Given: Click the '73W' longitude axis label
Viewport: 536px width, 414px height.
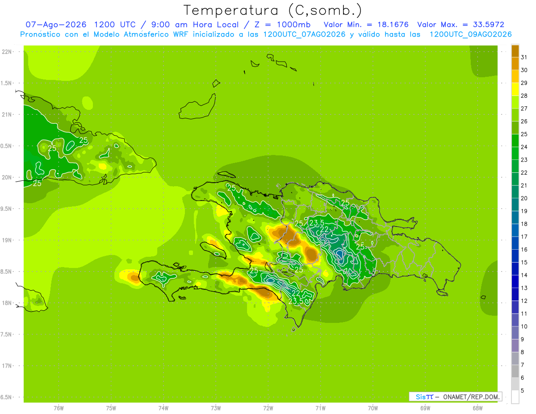Looking at the screenshot, I should click(216, 408).
